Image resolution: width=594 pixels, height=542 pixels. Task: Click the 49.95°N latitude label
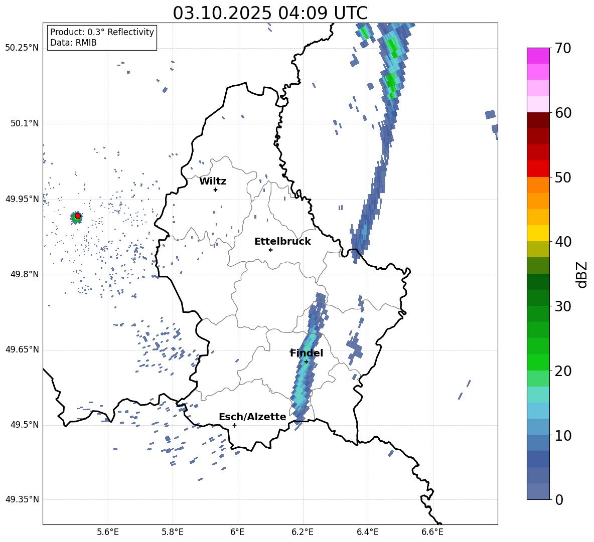point(22,199)
